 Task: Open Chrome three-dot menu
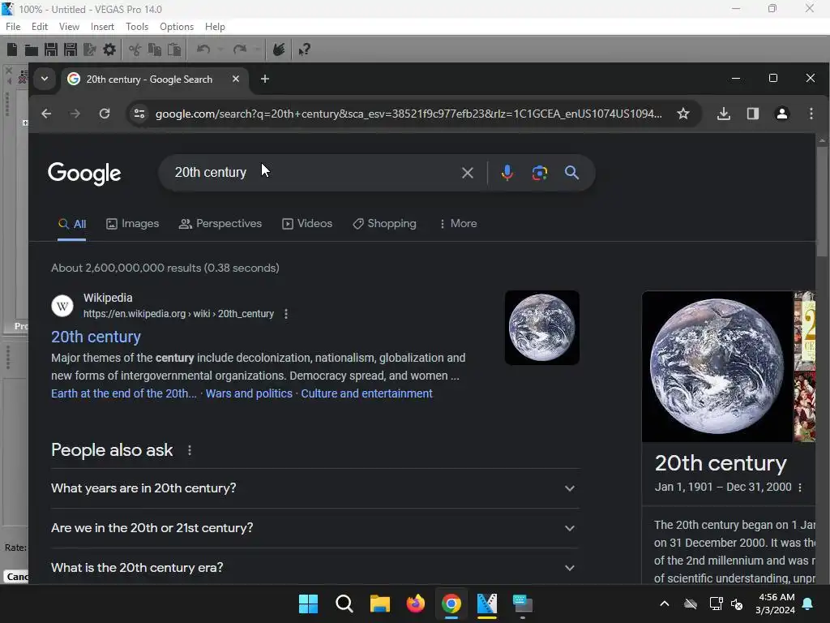[811, 114]
